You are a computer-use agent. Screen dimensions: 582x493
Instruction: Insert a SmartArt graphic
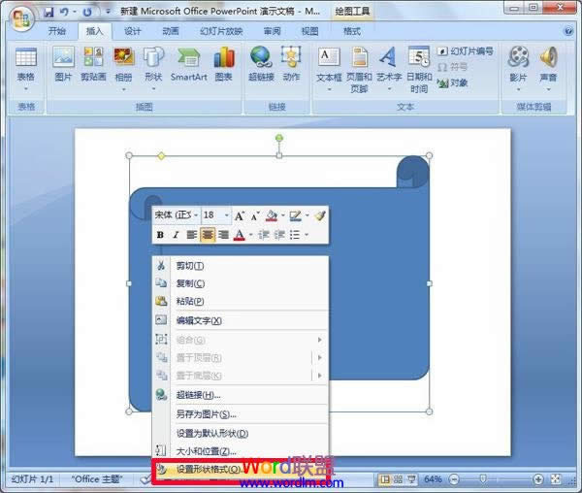point(188,64)
